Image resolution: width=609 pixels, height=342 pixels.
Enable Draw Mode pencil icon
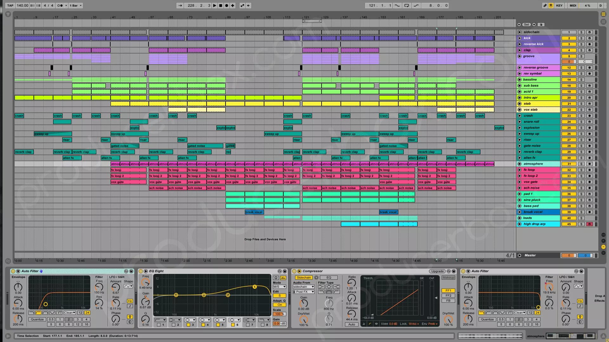[545, 5]
